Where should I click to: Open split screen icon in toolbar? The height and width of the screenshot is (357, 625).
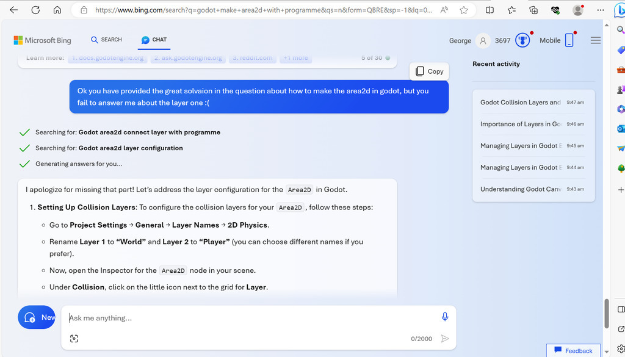point(490,10)
